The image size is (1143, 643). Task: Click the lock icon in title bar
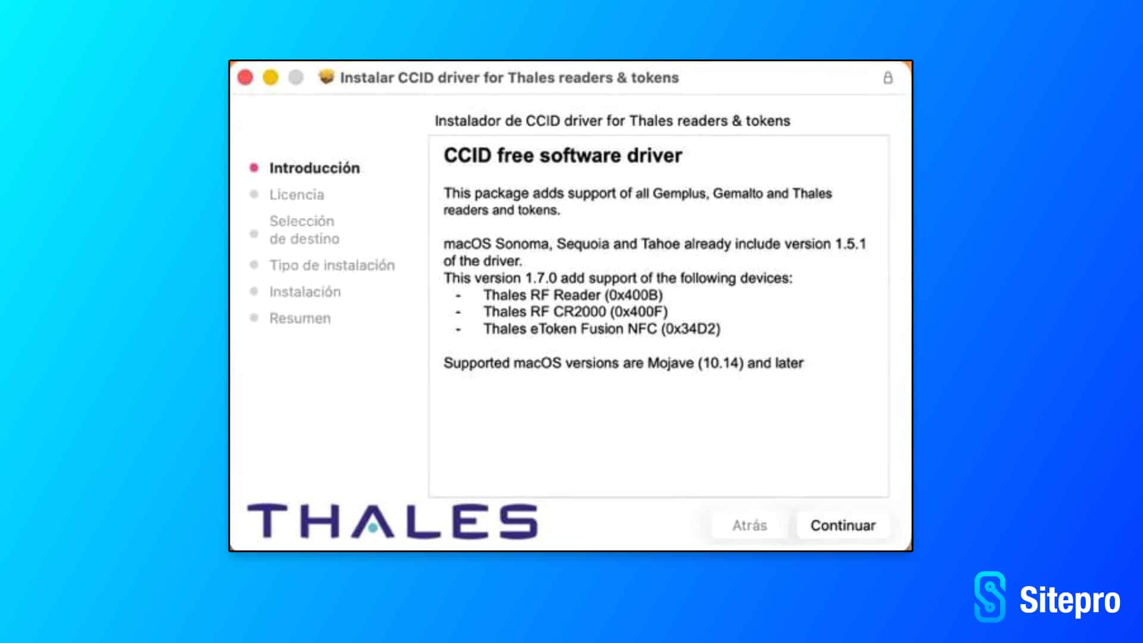coord(888,78)
